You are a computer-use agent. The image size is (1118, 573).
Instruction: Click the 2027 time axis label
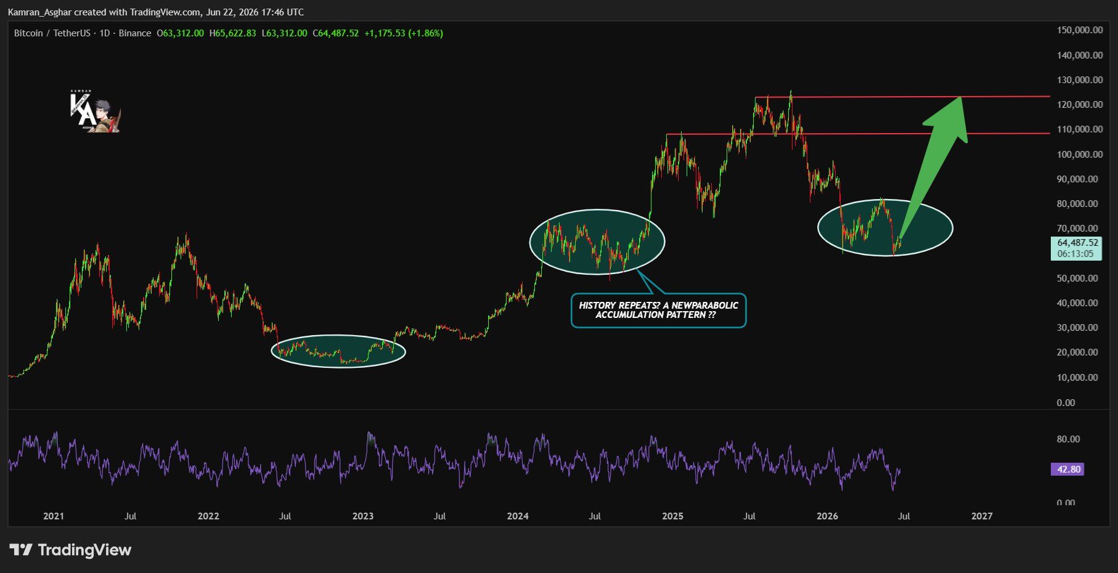click(x=982, y=516)
